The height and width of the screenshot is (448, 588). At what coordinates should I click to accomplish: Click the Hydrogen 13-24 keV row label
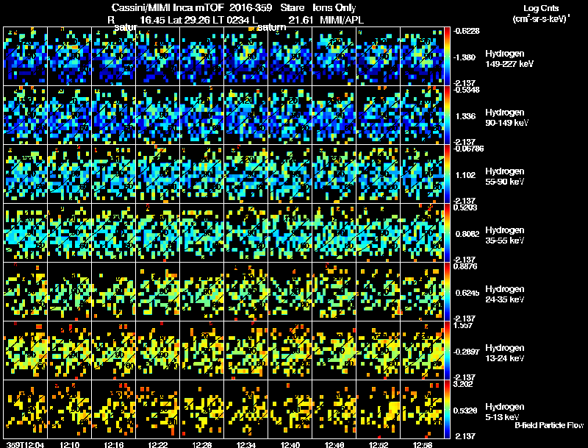click(505, 353)
